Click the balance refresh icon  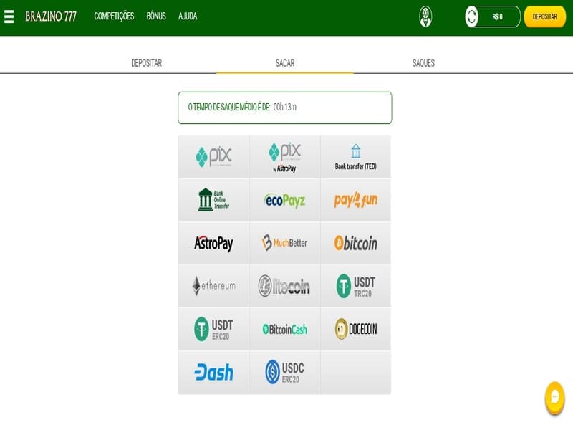pos(472,16)
